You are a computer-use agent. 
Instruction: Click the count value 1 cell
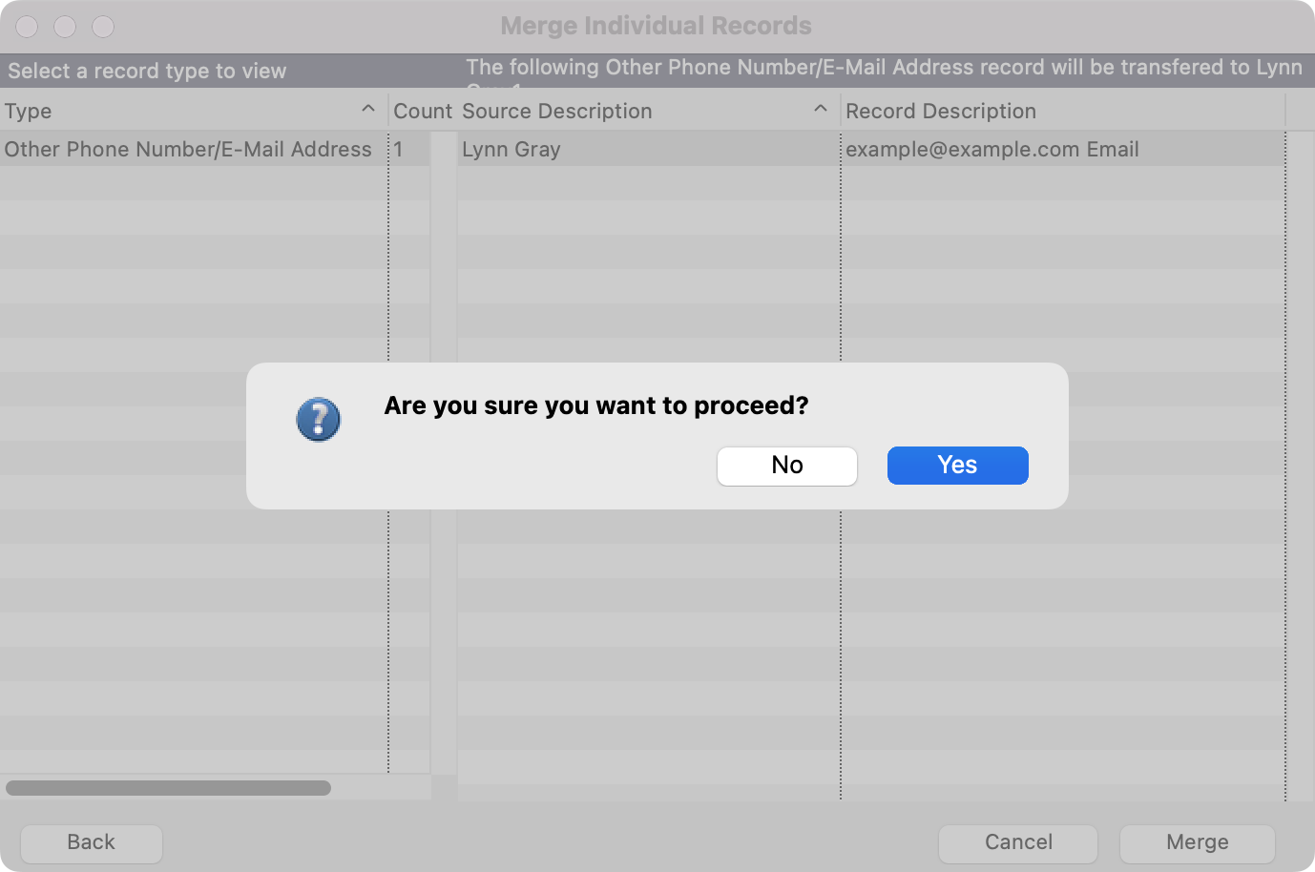click(x=399, y=149)
